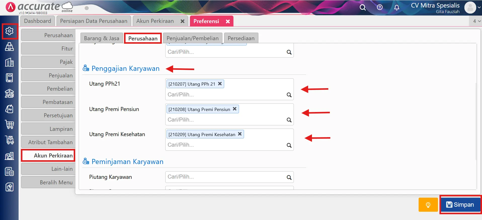Click the vertical scrollbar in preferences panel
Image resolution: width=482 pixels, height=220 pixels.
click(475, 121)
